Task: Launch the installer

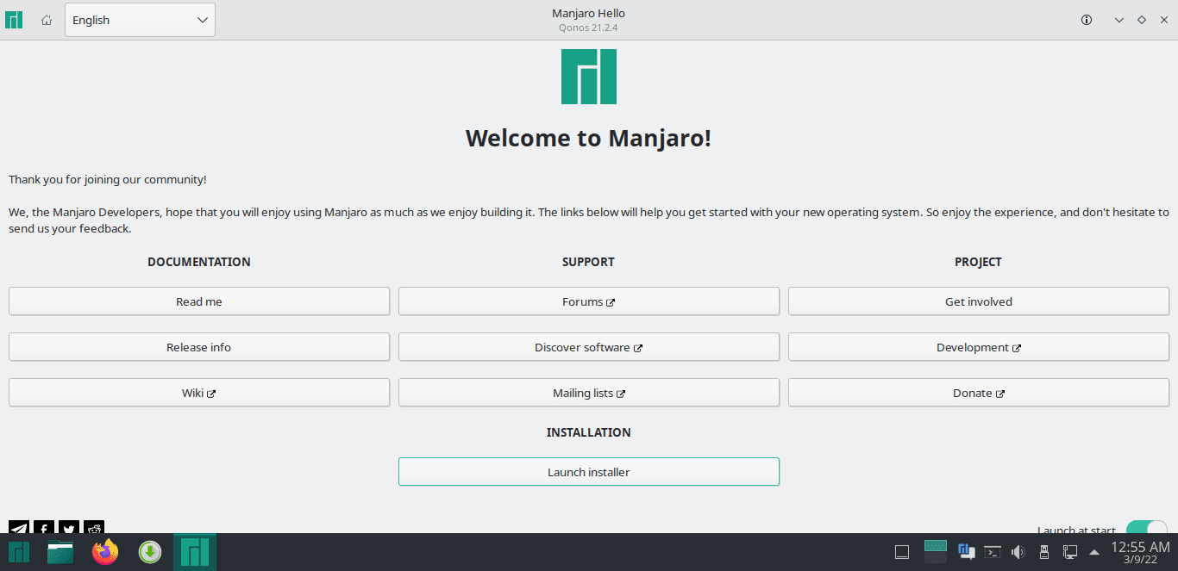Action: pos(589,472)
